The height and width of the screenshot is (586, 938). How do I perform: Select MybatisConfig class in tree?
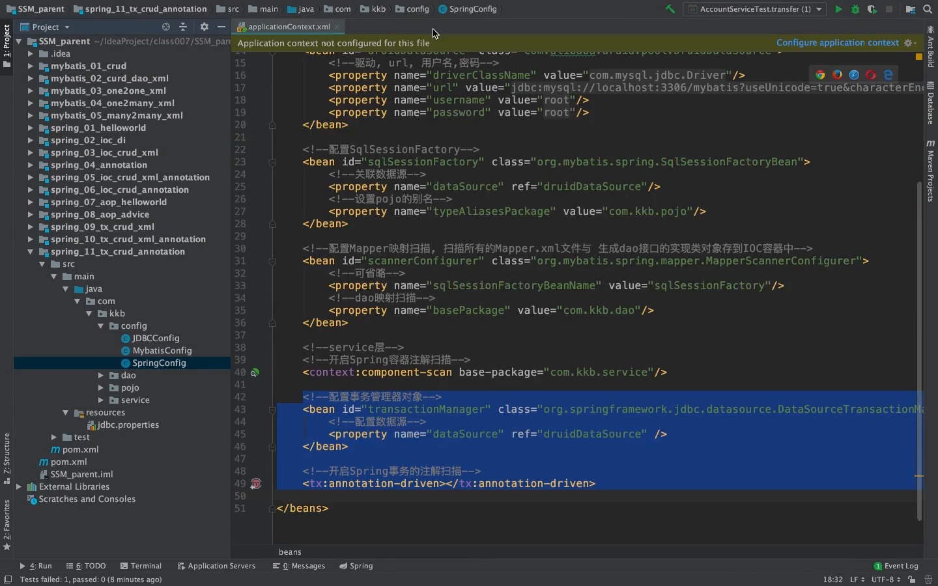click(162, 350)
